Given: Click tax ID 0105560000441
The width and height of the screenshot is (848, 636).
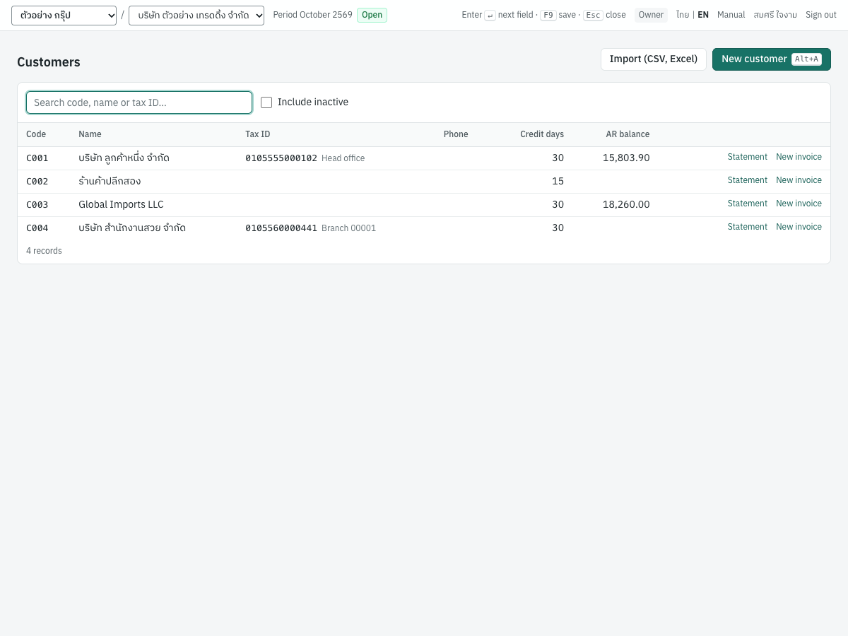Looking at the screenshot, I should pos(281,228).
